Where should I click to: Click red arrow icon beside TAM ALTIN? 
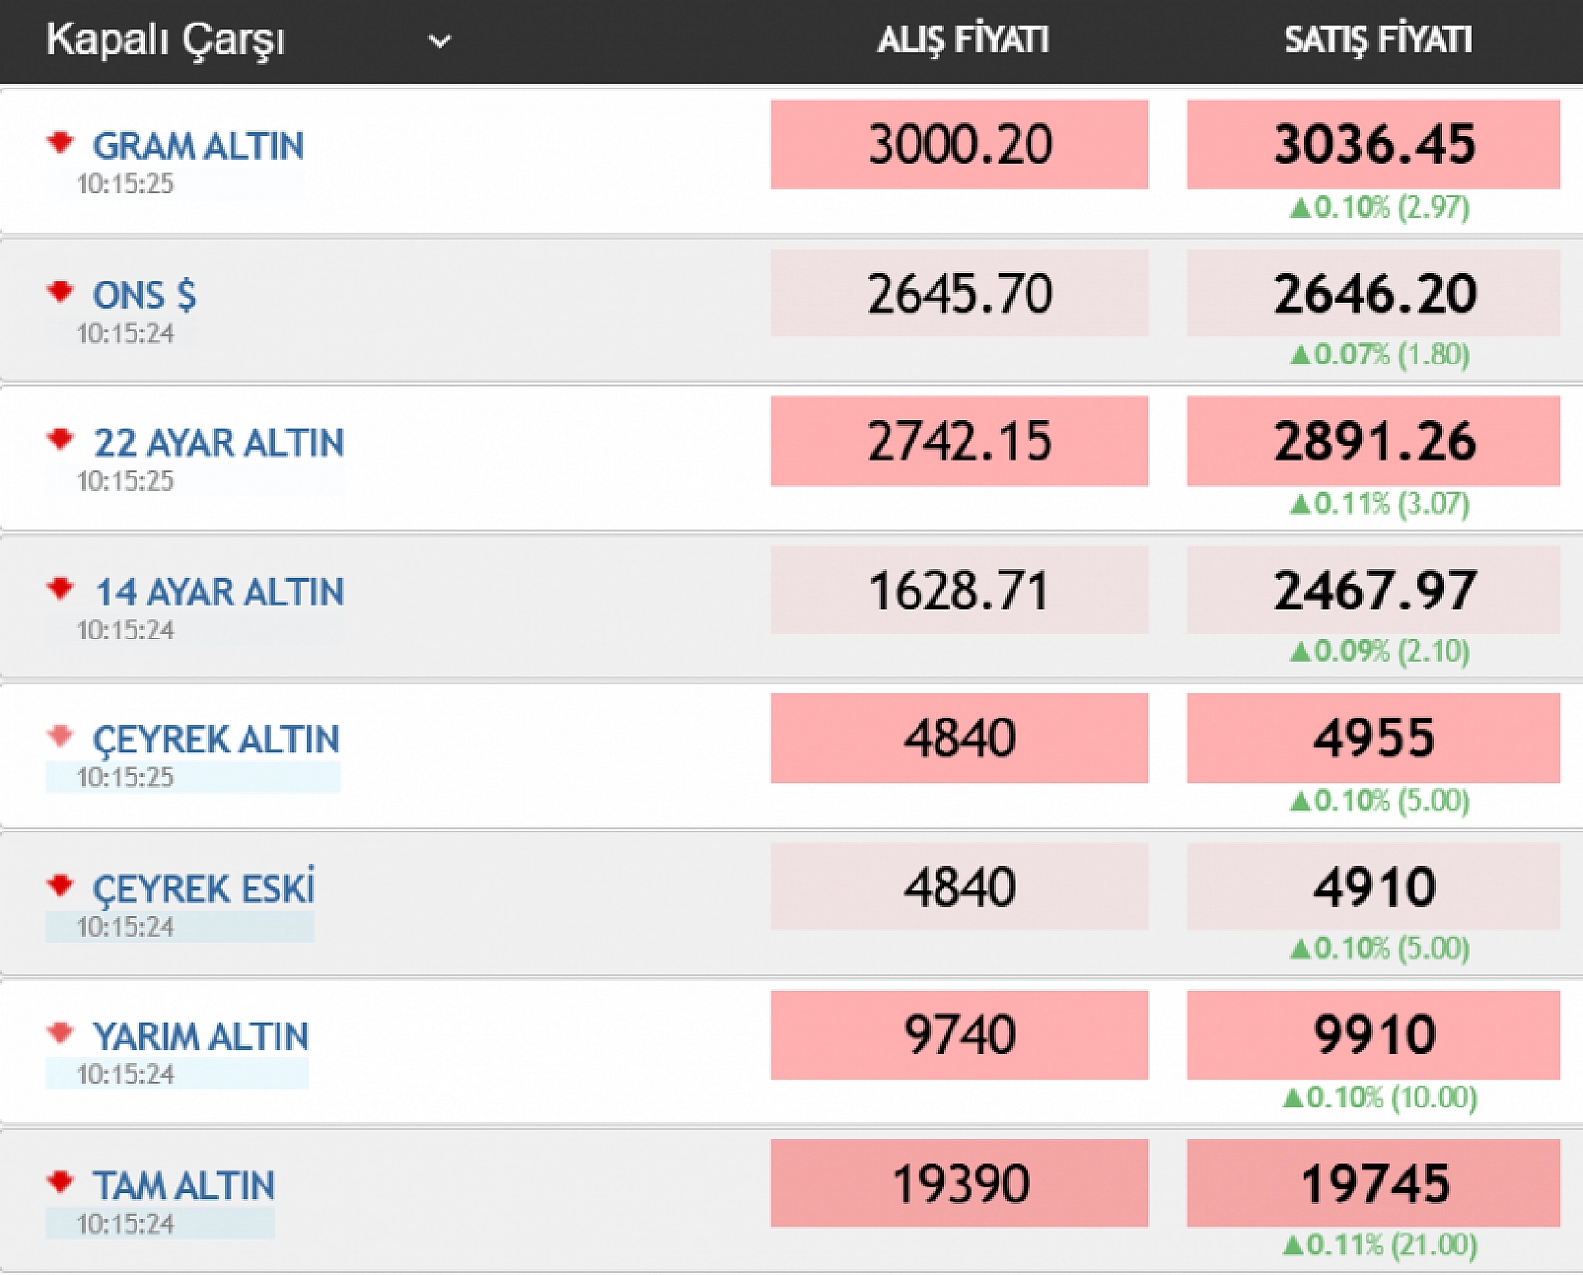coord(60,1182)
